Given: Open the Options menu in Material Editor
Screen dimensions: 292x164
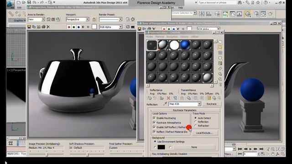Looking at the screenshot, I should (184, 36).
